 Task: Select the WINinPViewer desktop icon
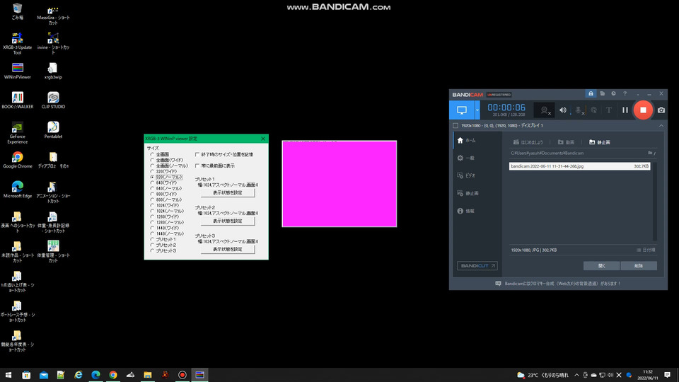pos(17,71)
